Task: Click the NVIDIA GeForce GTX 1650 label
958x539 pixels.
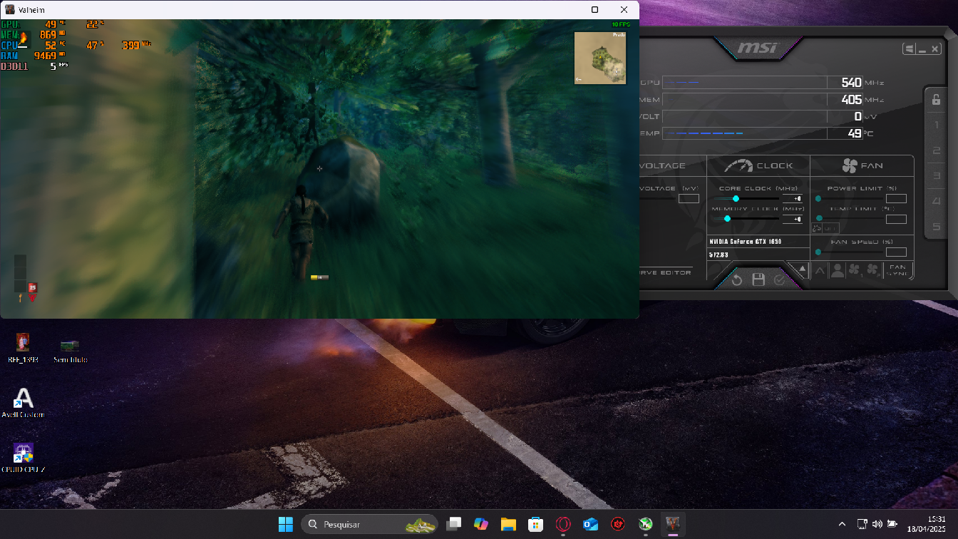Action: pyautogui.click(x=746, y=242)
